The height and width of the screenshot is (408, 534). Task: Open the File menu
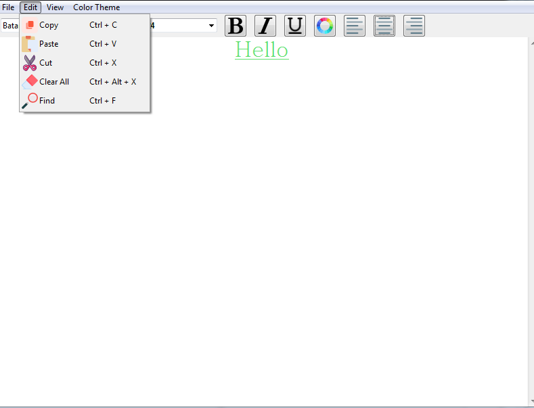[8, 7]
